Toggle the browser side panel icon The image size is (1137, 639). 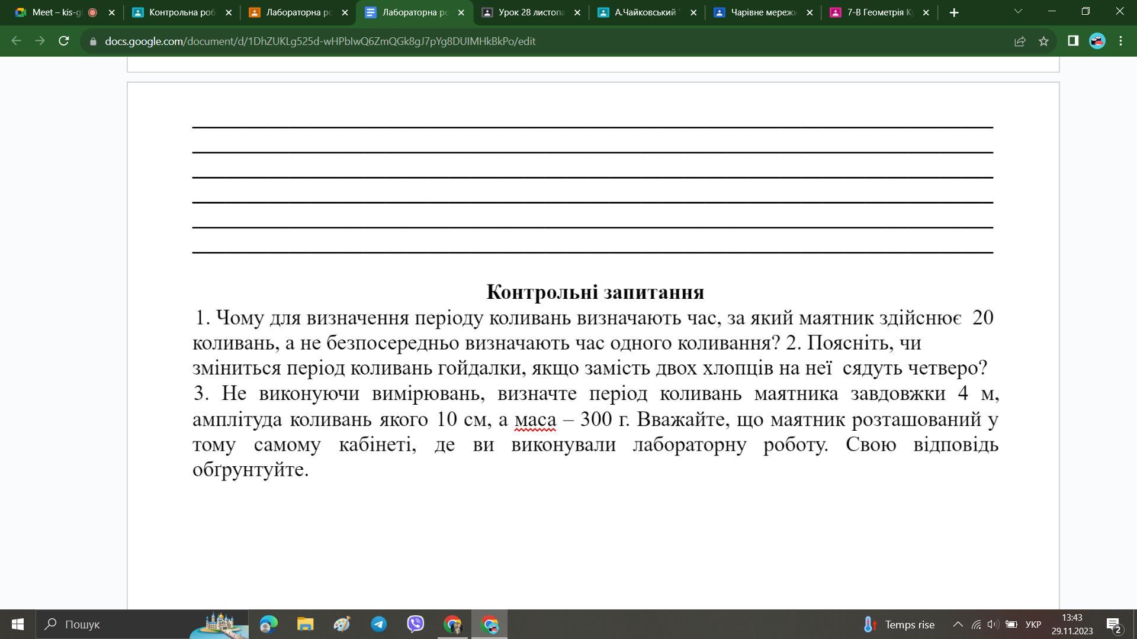point(1072,41)
